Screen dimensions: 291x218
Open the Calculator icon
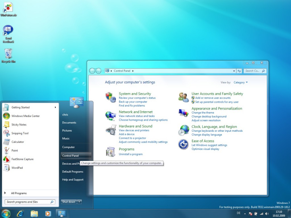[x=6, y=142]
